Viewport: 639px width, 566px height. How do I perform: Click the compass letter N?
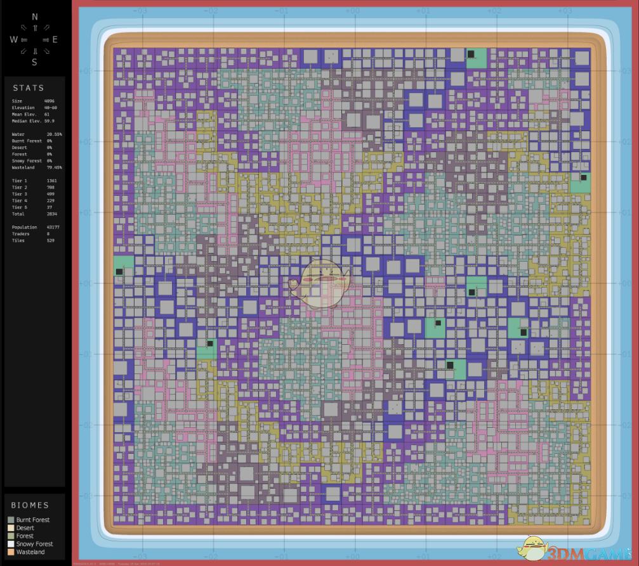pyautogui.click(x=35, y=16)
